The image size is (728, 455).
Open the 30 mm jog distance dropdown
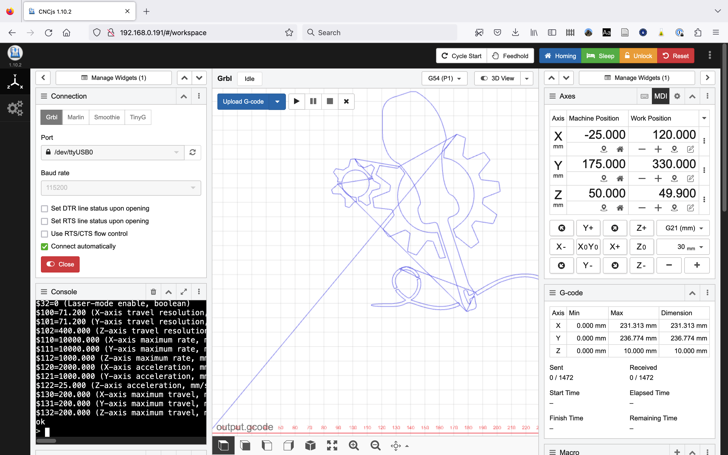[x=683, y=247]
